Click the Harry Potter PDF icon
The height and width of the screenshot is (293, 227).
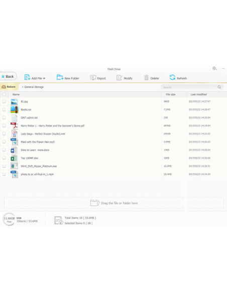14,126
